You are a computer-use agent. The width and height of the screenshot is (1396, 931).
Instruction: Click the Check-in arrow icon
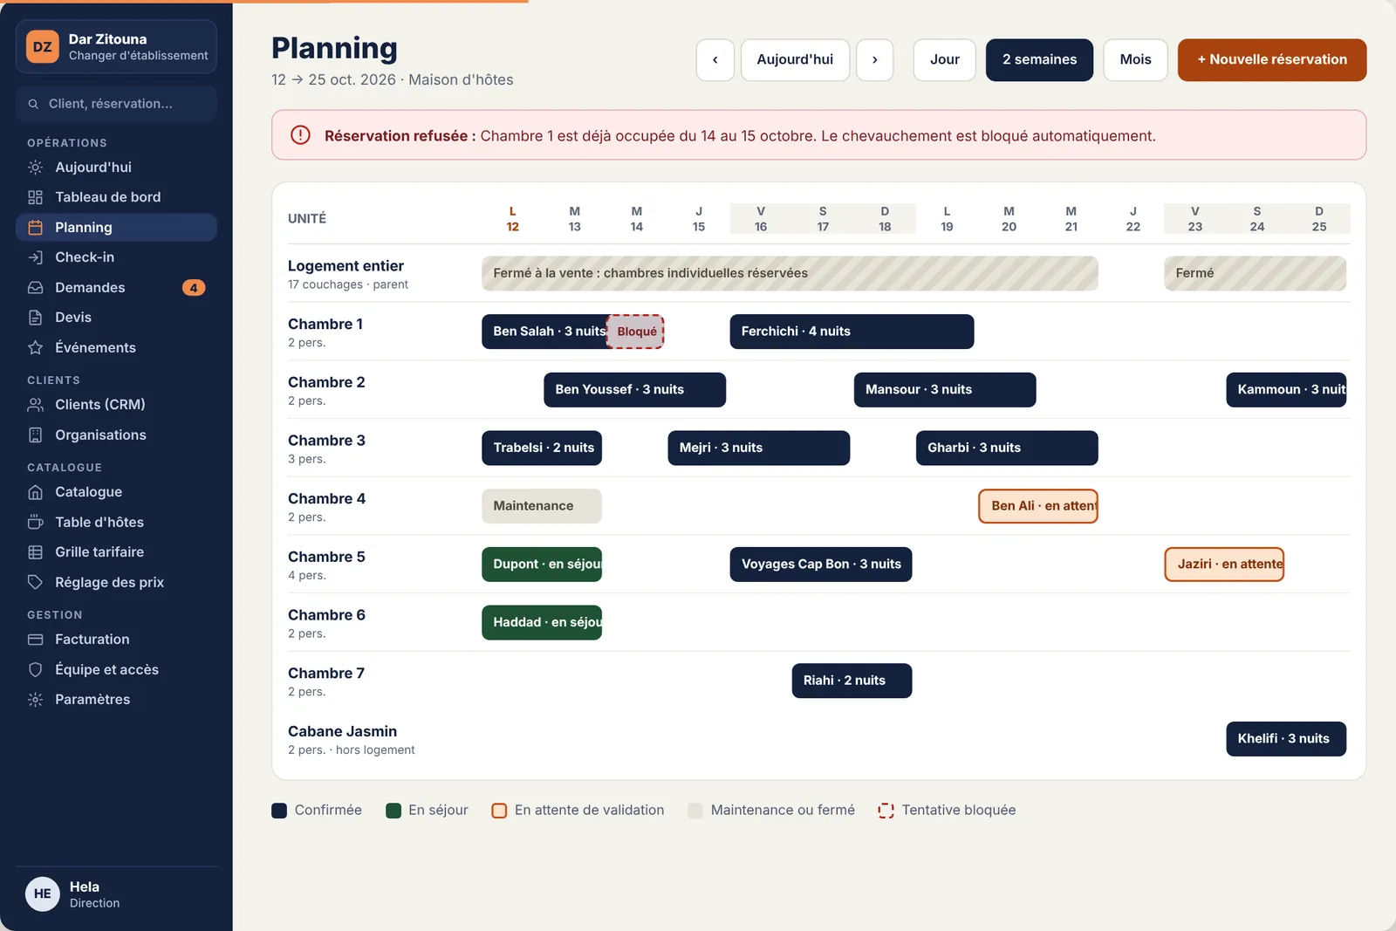[35, 257]
